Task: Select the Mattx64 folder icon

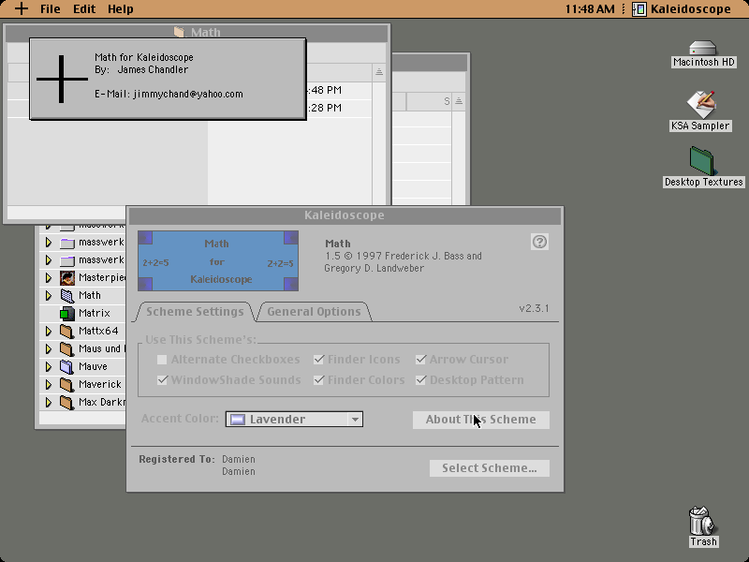Action: (x=67, y=332)
